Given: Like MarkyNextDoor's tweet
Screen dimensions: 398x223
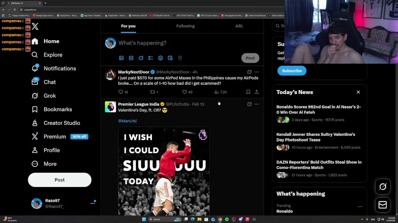Looking at the screenshot, I should tap(187, 92).
